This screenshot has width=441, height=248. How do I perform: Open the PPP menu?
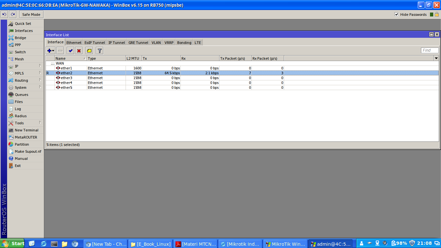point(25,45)
